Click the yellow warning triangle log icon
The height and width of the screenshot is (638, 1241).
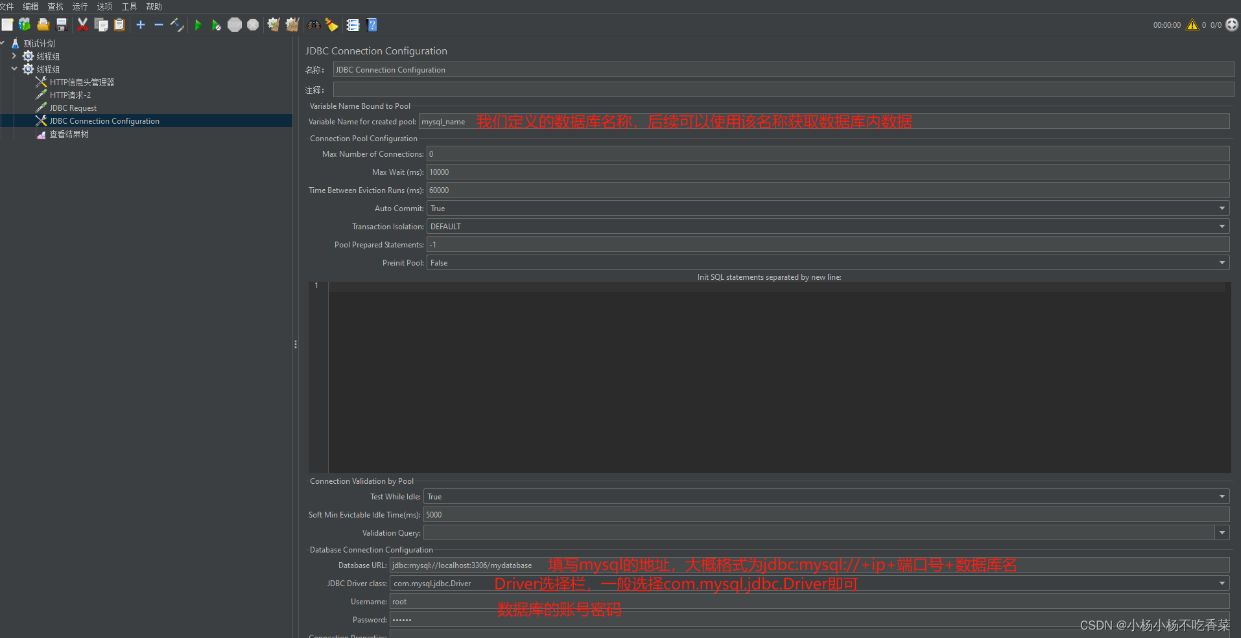coord(1192,25)
